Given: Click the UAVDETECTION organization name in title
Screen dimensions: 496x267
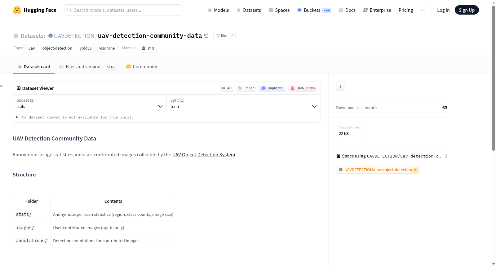Looking at the screenshot, I should coord(74,36).
